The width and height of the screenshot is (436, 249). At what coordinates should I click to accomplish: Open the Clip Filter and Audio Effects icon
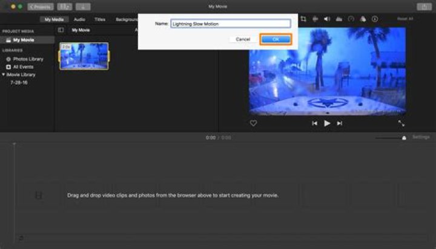(x=362, y=19)
